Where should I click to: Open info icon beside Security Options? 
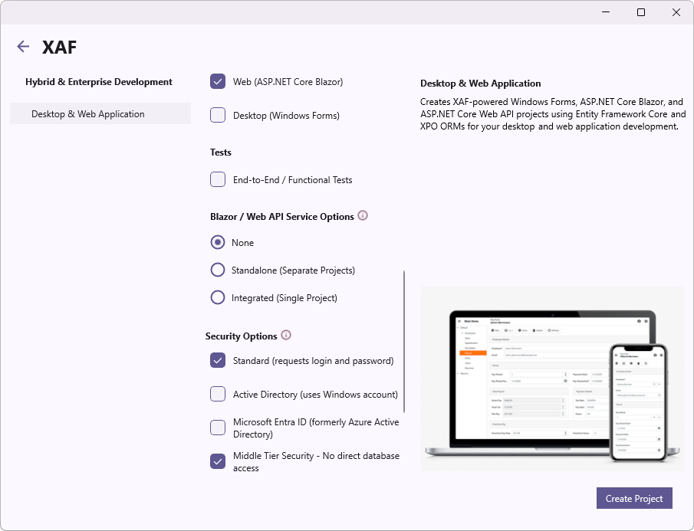pyautogui.click(x=286, y=335)
